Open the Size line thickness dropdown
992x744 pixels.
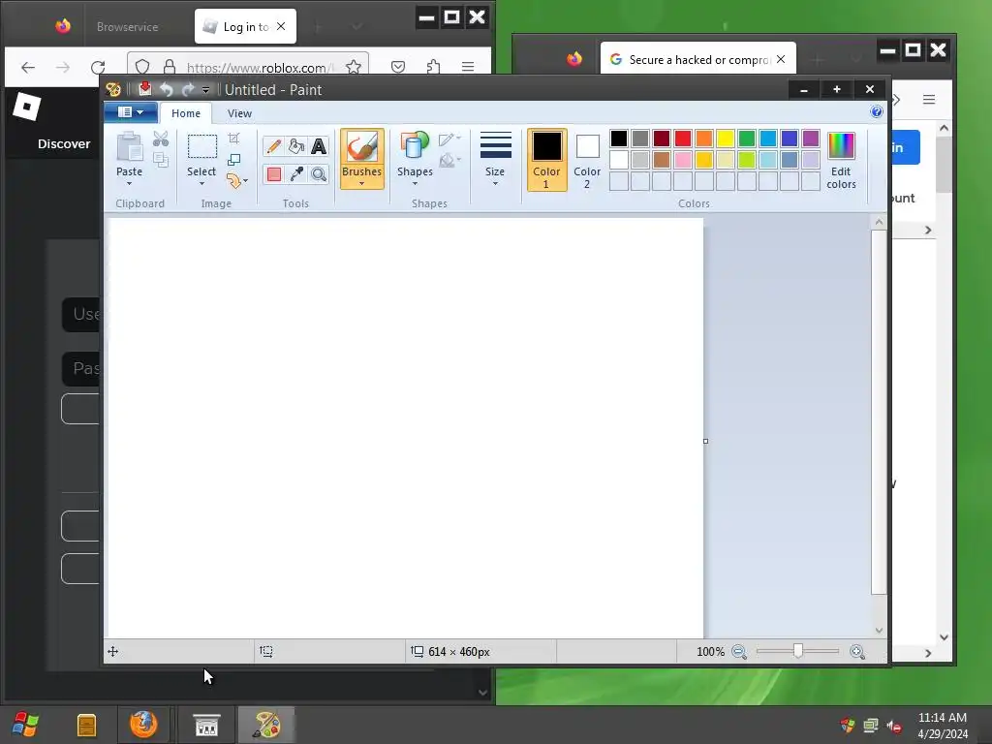tap(495, 158)
